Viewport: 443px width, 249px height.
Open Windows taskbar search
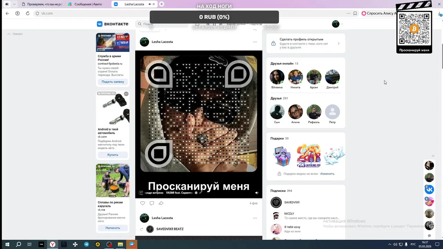coord(18,245)
